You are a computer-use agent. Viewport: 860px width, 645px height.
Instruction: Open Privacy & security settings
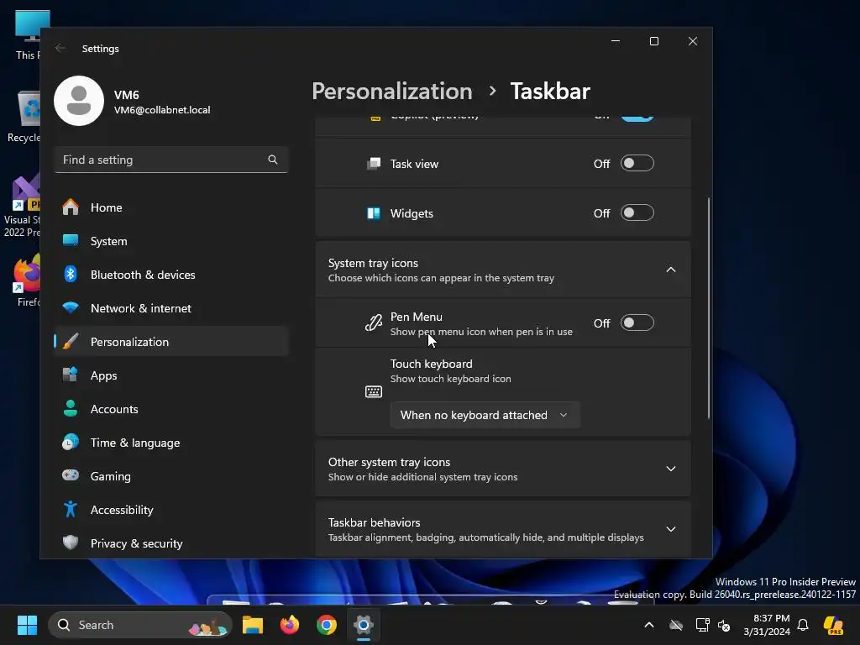[171, 543]
